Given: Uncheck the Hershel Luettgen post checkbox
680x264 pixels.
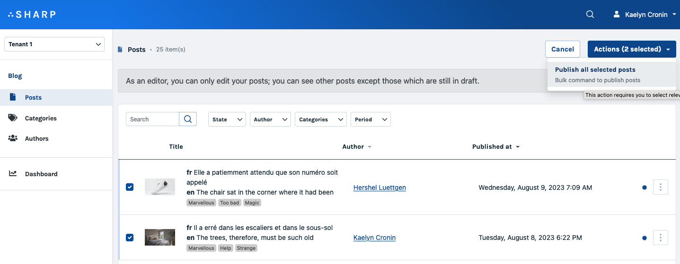Looking at the screenshot, I should pyautogui.click(x=130, y=187).
